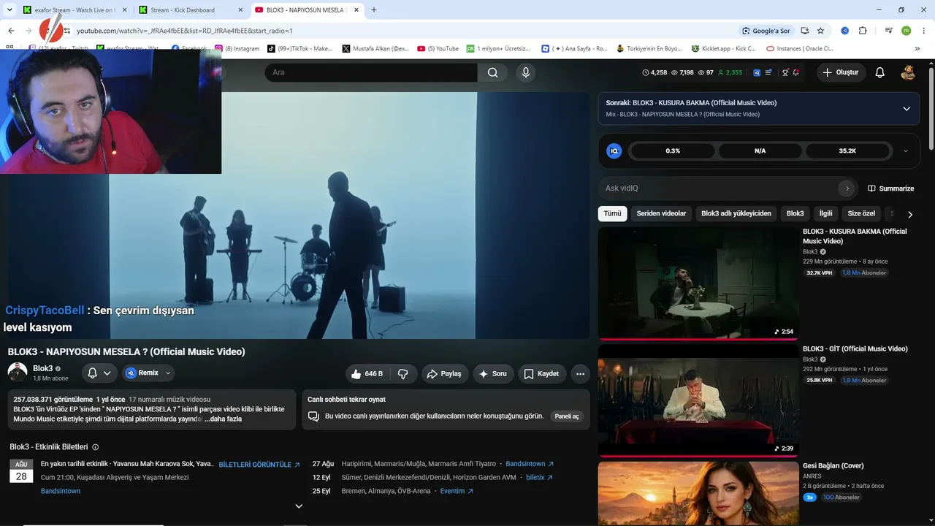The height and width of the screenshot is (526, 935).
Task: Open the vidIQ Remix dropdown
Action: pos(149,373)
